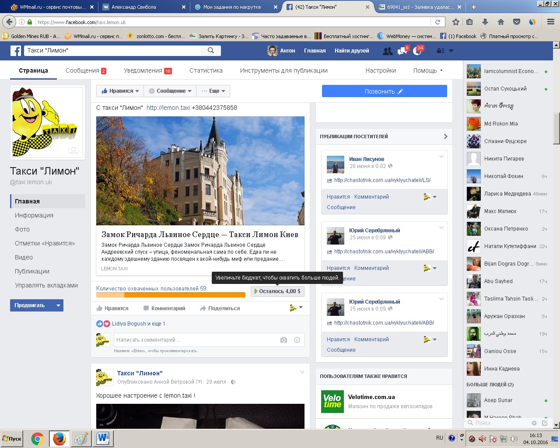This screenshot has height=448, width=560.
Task: Reload the page from the address bar
Action: tap(437, 22)
